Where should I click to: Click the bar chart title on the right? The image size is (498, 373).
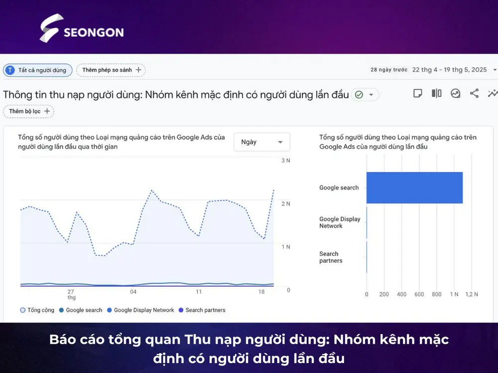click(x=398, y=142)
